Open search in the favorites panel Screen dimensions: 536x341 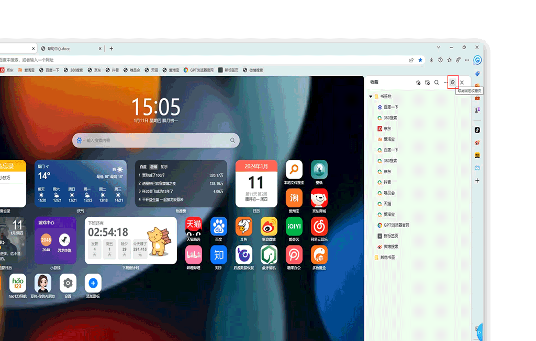click(x=437, y=82)
